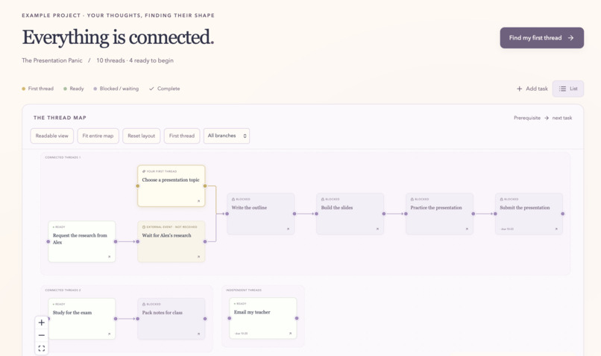The width and height of the screenshot is (601, 356).
Task: Click the First thread legend item
Action: click(37, 89)
